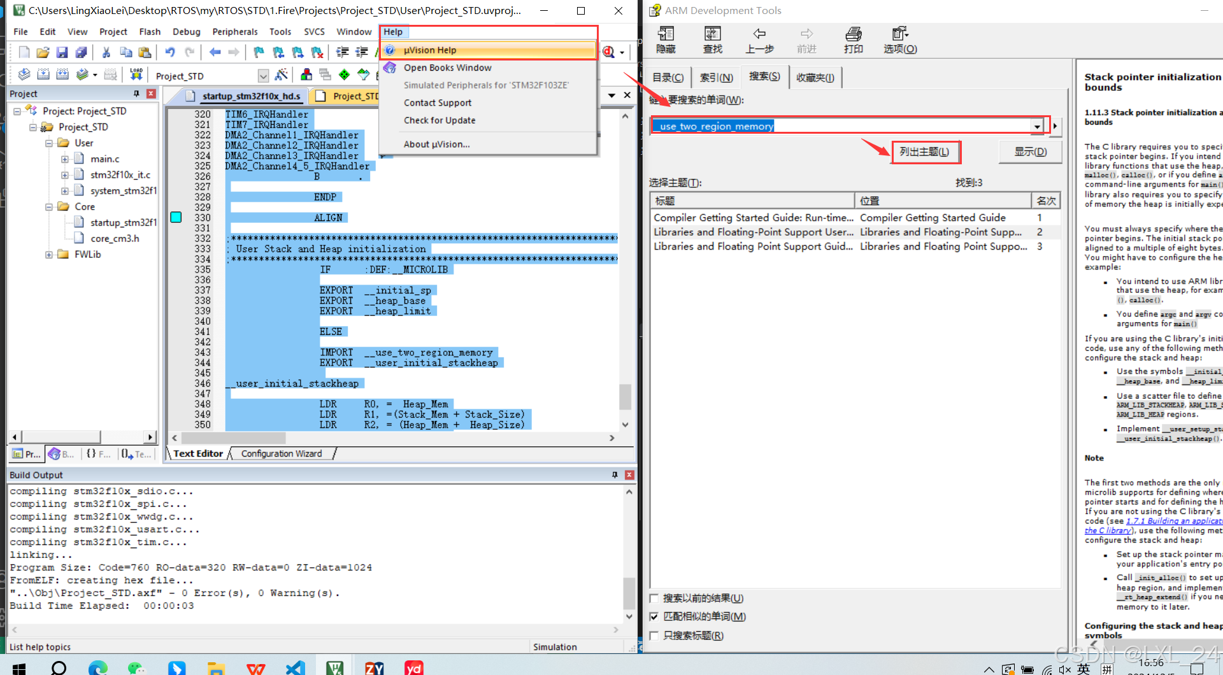Open the Project_STD target dropdown
The image size is (1223, 675).
tap(263, 76)
